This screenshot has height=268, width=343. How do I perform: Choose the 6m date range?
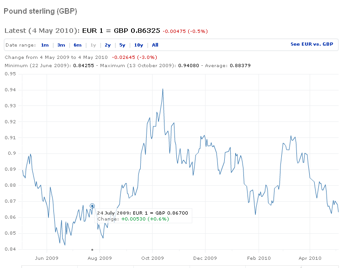78,45
